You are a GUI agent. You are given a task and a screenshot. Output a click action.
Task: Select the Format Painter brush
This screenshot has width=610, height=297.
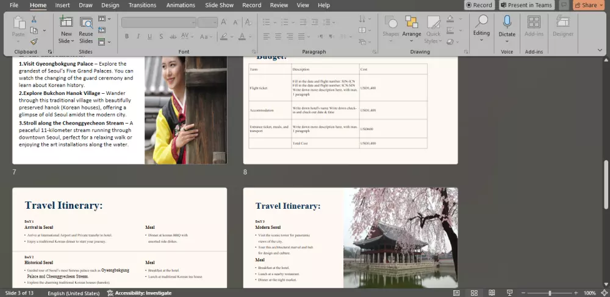[x=34, y=41]
